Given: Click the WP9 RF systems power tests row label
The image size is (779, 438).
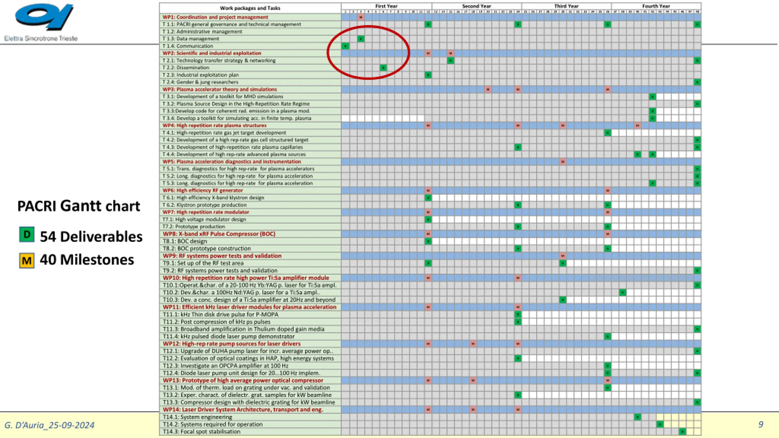Looking at the screenshot, I should 222,256.
